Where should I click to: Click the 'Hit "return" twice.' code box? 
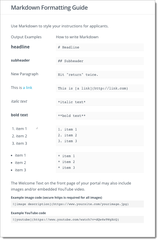click(x=100, y=75)
